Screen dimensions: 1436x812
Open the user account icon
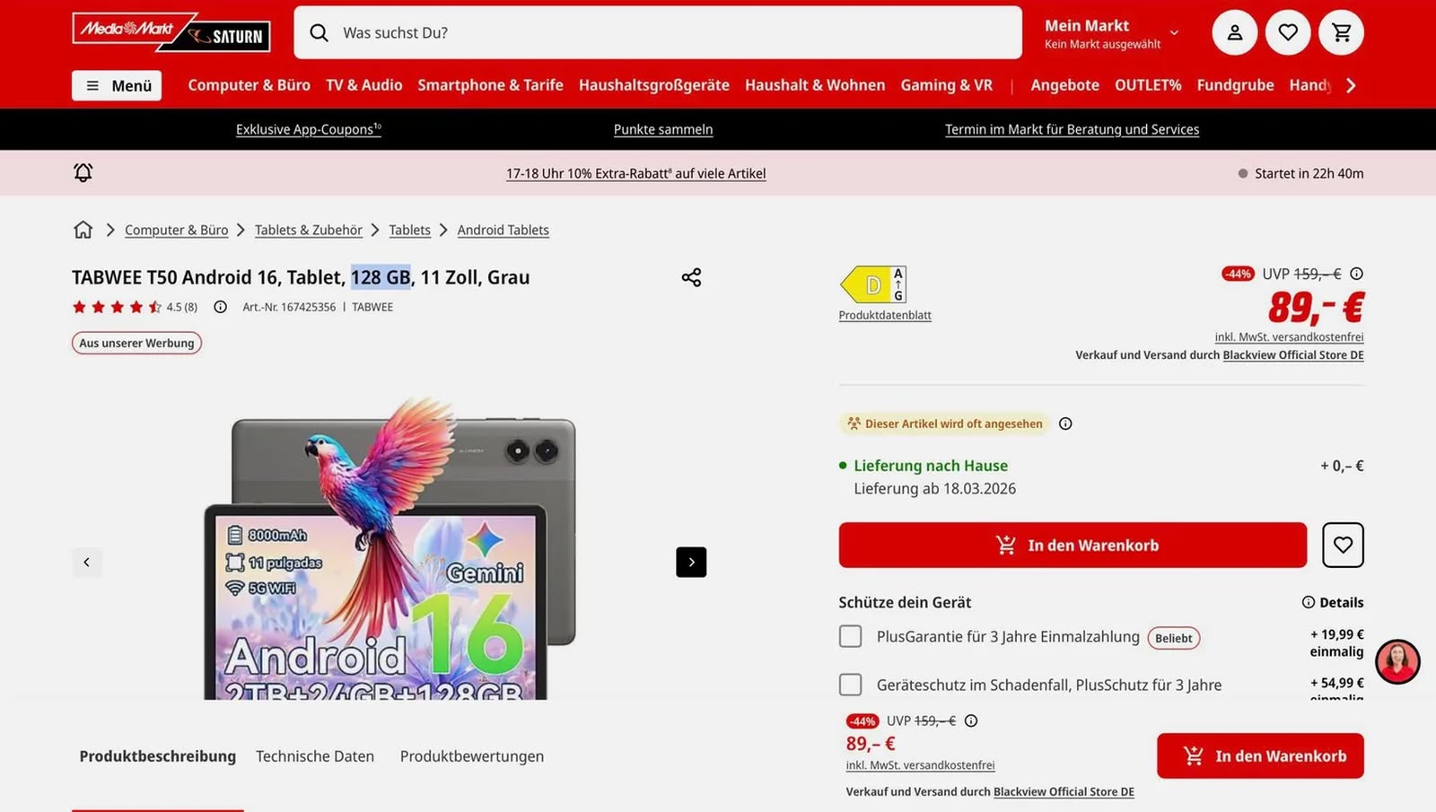[x=1234, y=33]
